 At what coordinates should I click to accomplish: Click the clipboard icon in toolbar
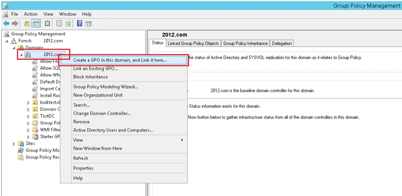point(47,24)
